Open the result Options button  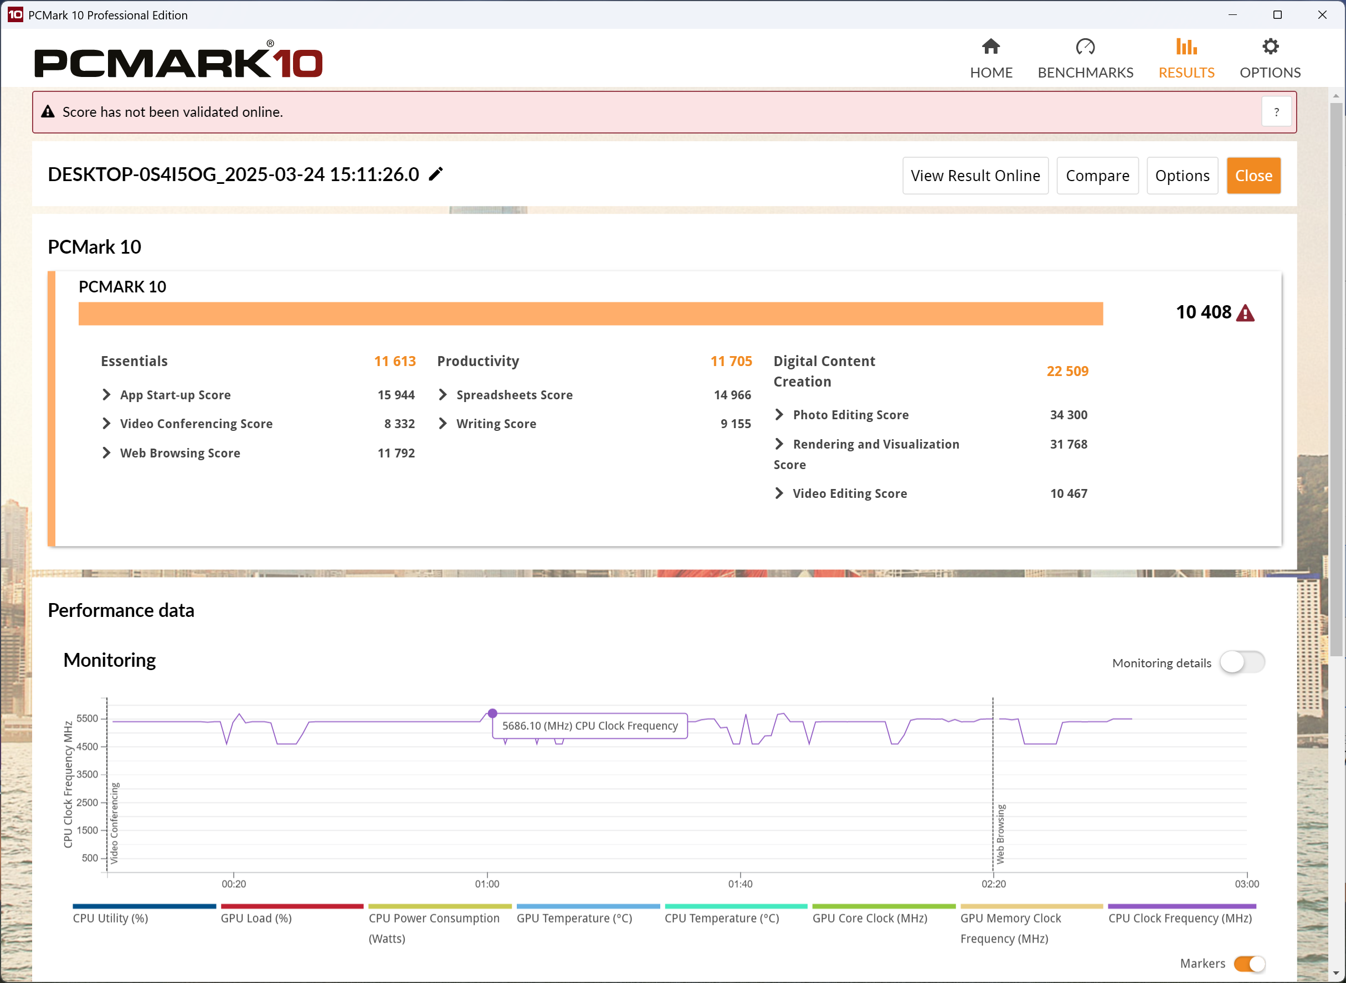pos(1182,176)
